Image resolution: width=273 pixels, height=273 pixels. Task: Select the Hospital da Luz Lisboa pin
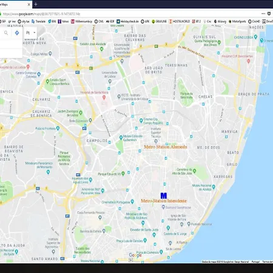[28, 67]
